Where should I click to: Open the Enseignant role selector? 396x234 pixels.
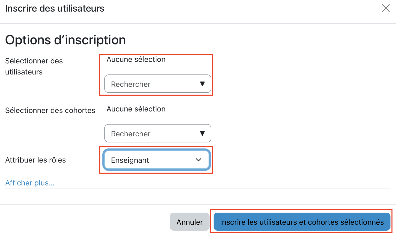[x=151, y=160]
